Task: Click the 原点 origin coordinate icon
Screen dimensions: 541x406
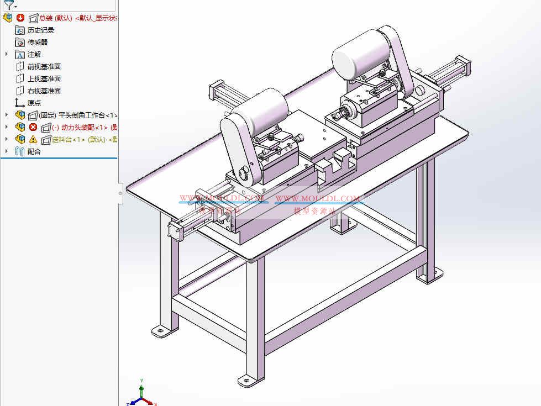Action: click(20, 102)
